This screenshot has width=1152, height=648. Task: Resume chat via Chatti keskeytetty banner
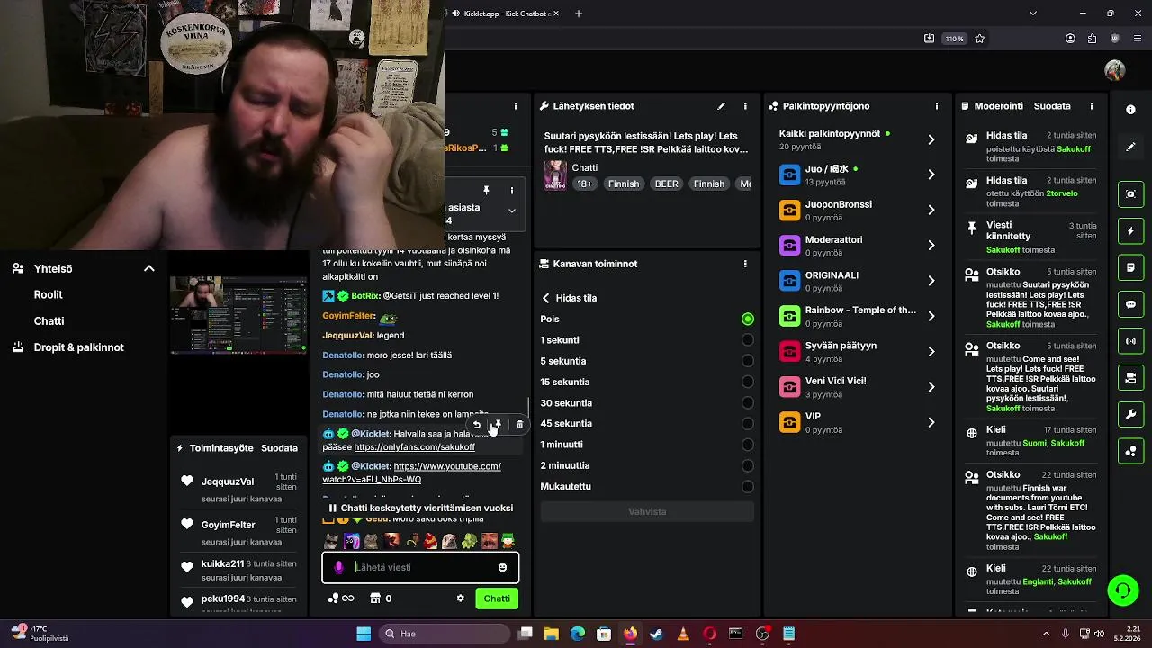(420, 508)
